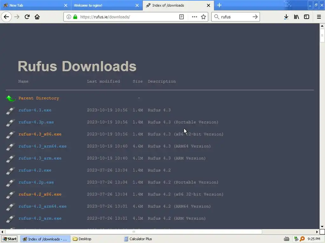The height and width of the screenshot is (243, 325).
Task: Click the USB icon beside rufus-4.3.exe
Action: pyautogui.click(x=10, y=110)
